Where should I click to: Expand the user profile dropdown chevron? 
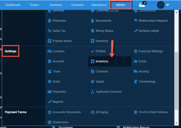167,5
